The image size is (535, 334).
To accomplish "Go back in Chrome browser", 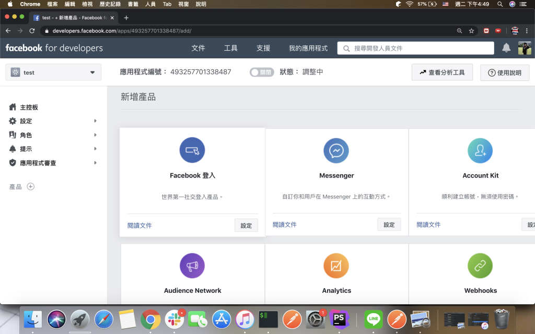I will (x=8, y=31).
